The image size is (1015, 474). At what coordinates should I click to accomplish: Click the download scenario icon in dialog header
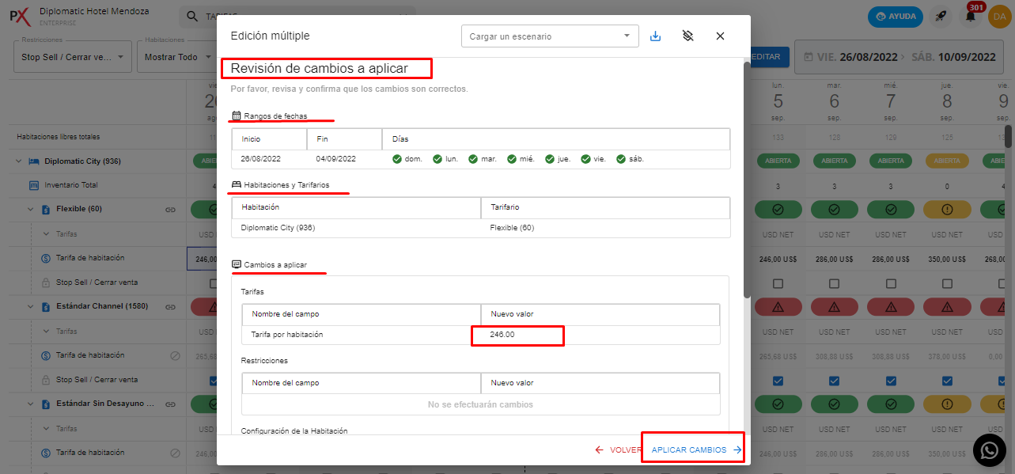click(655, 36)
